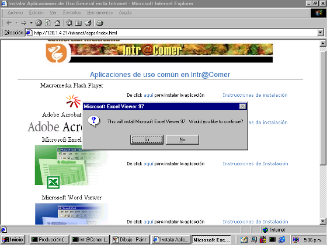This screenshot has width=327, height=245.
Task: Click 'aquí' link for Macromedia Flash Player
Action: [148, 95]
